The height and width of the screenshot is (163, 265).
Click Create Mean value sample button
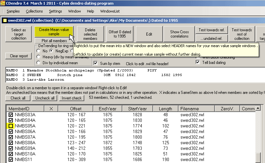tap(54, 32)
